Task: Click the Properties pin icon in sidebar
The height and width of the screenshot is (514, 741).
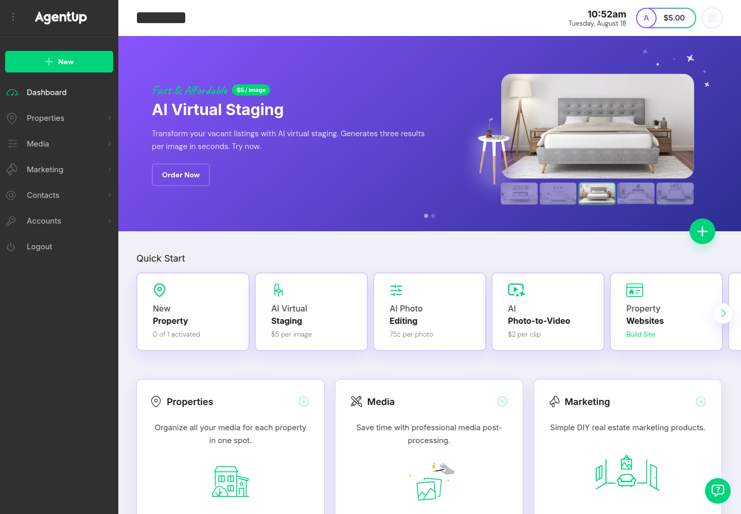Action: coord(12,118)
